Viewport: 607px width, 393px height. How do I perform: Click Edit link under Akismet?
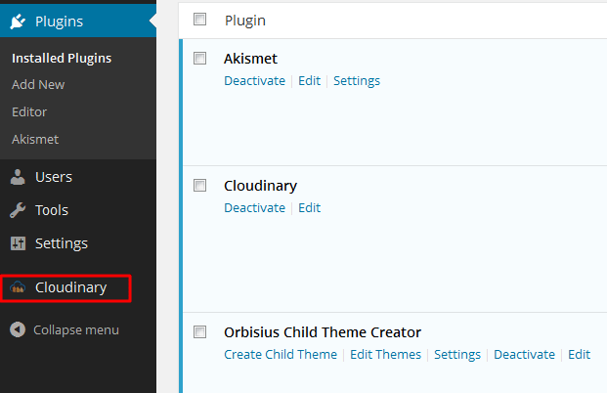(x=309, y=81)
